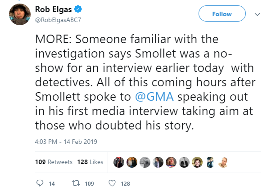Click the blue verified badge
Image resolution: width=276 pixels, height=196 pixels.
pos(78,9)
